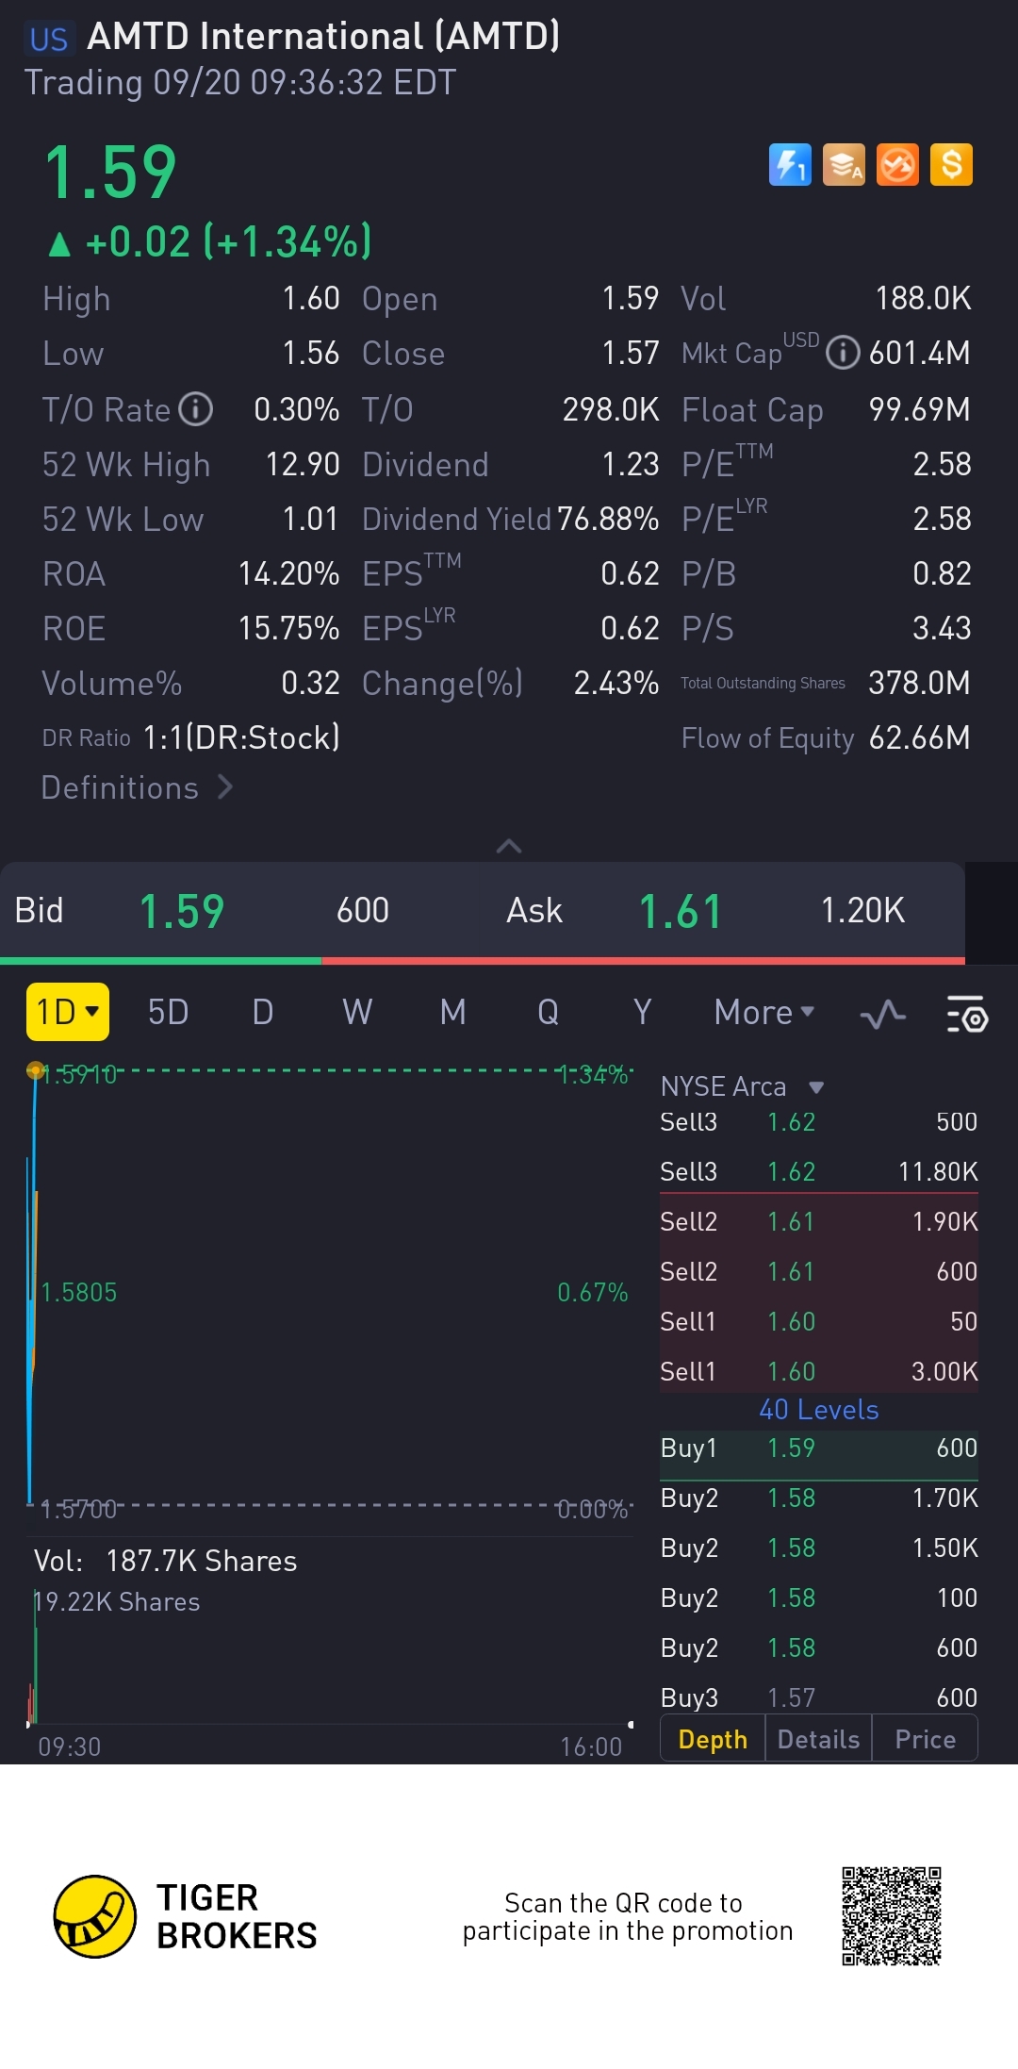1018x2069 pixels.
Task: Tap the blue lightning bolt badge icon
Action: point(790,165)
